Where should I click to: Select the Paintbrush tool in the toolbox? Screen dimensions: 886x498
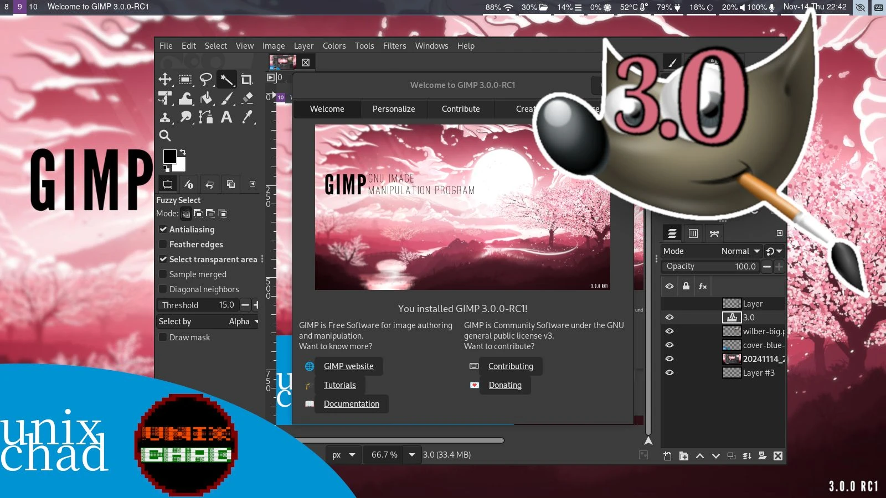click(x=226, y=98)
